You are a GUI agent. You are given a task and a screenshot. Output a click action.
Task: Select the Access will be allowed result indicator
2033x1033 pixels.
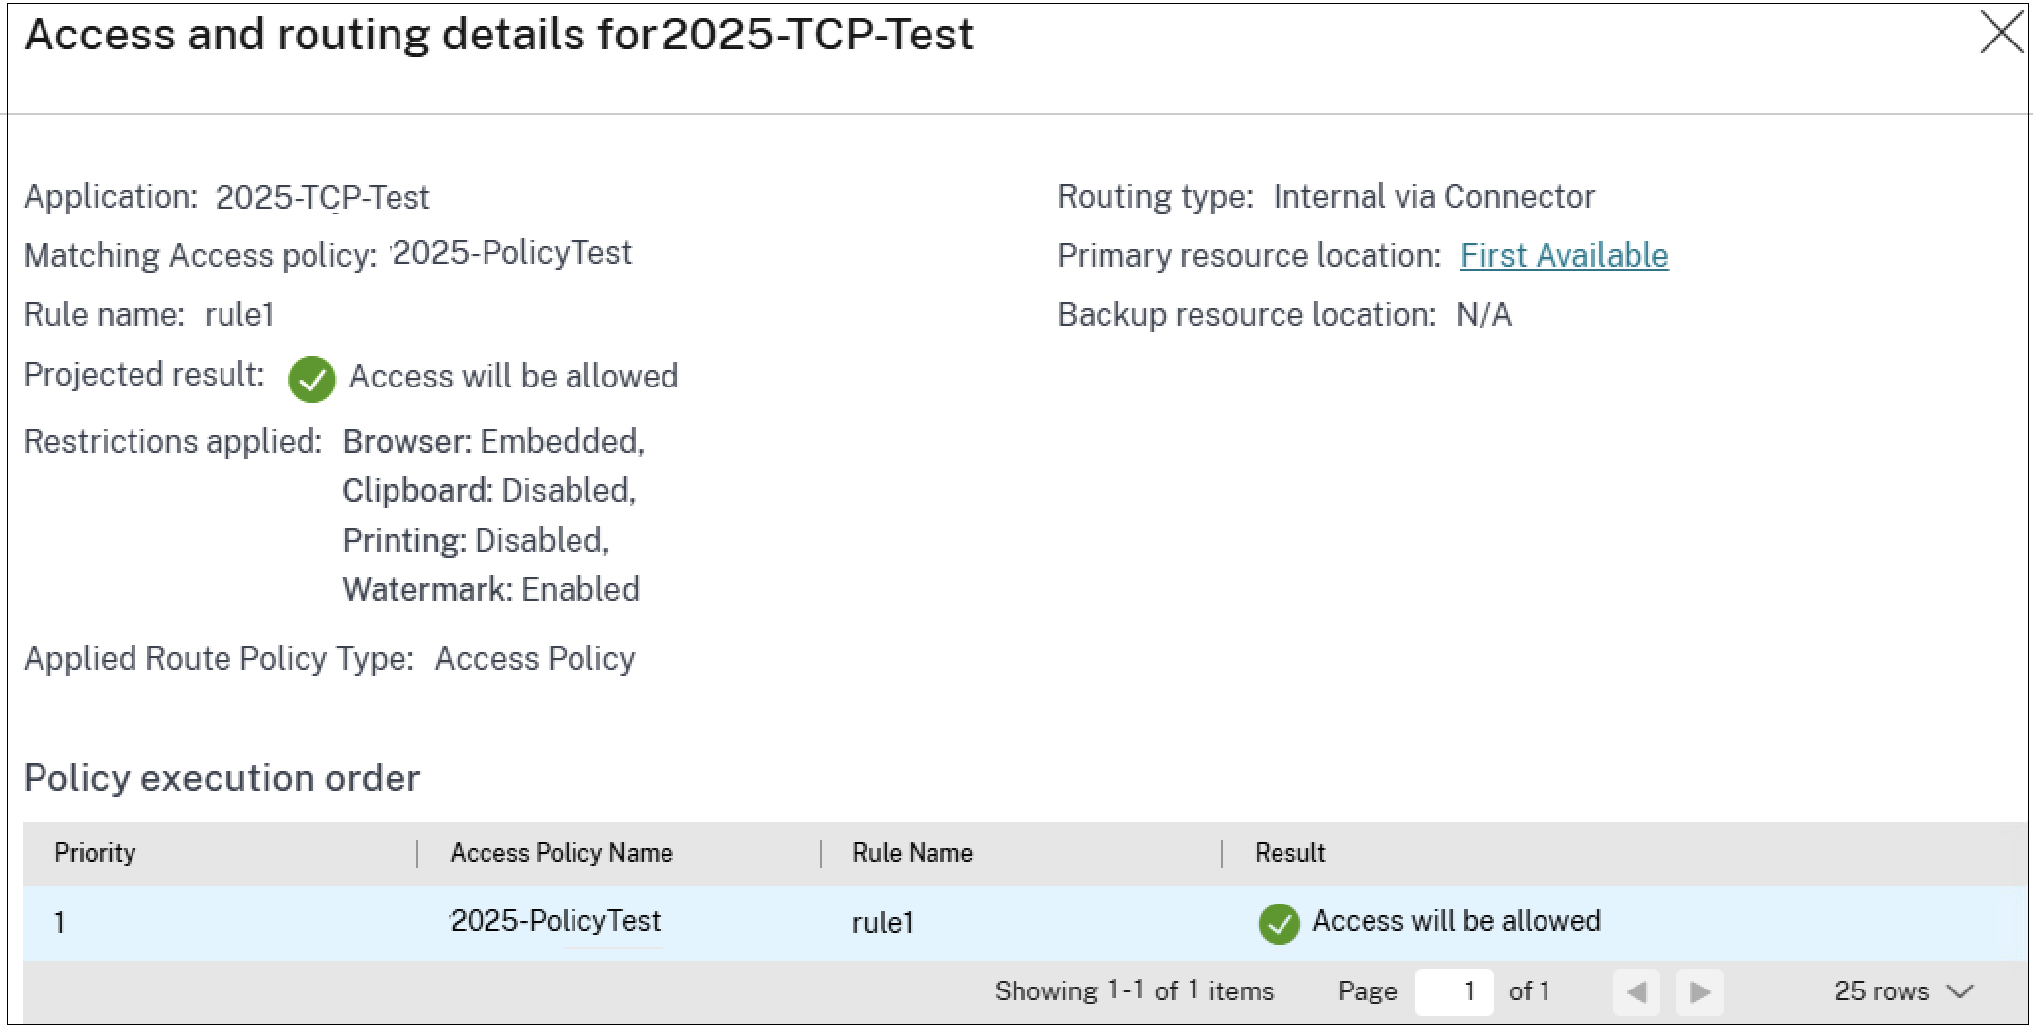pos(1280,924)
